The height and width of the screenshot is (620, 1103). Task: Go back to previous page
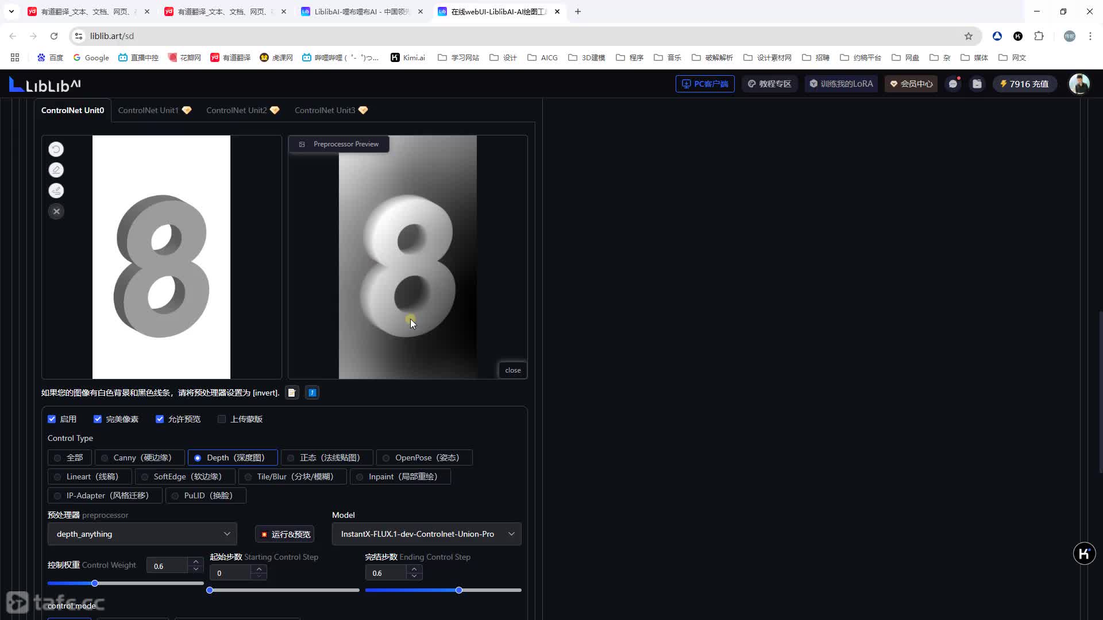(13, 36)
